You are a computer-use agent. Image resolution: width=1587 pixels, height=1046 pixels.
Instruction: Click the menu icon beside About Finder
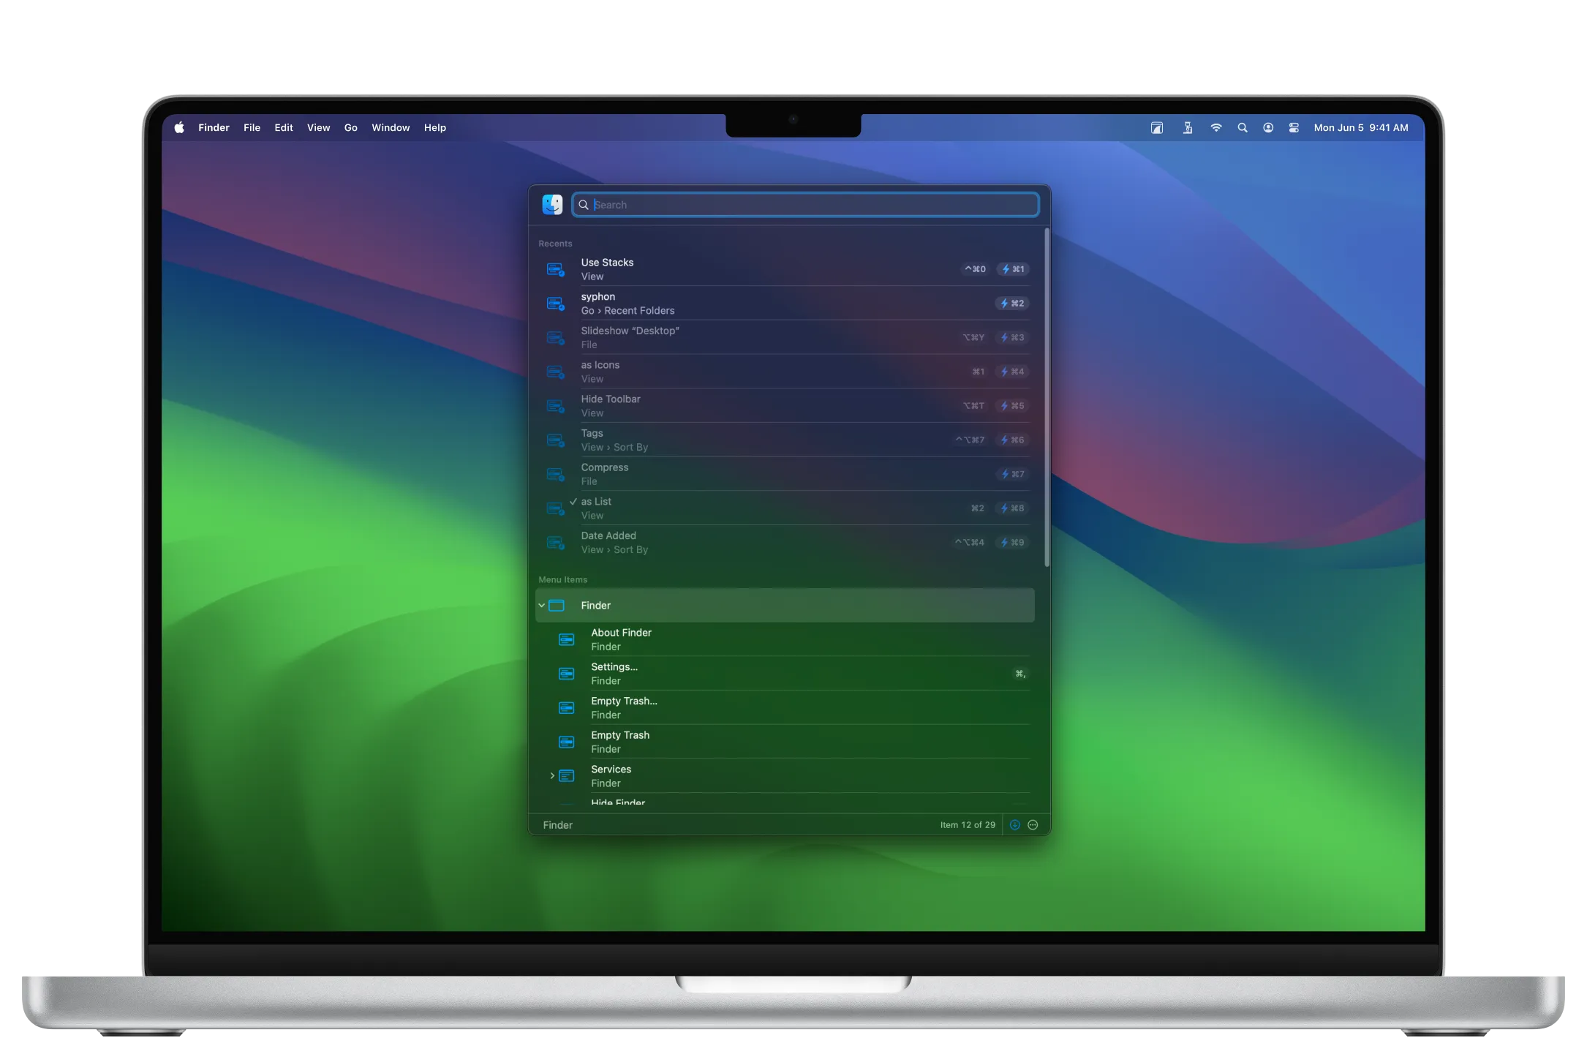click(x=566, y=639)
